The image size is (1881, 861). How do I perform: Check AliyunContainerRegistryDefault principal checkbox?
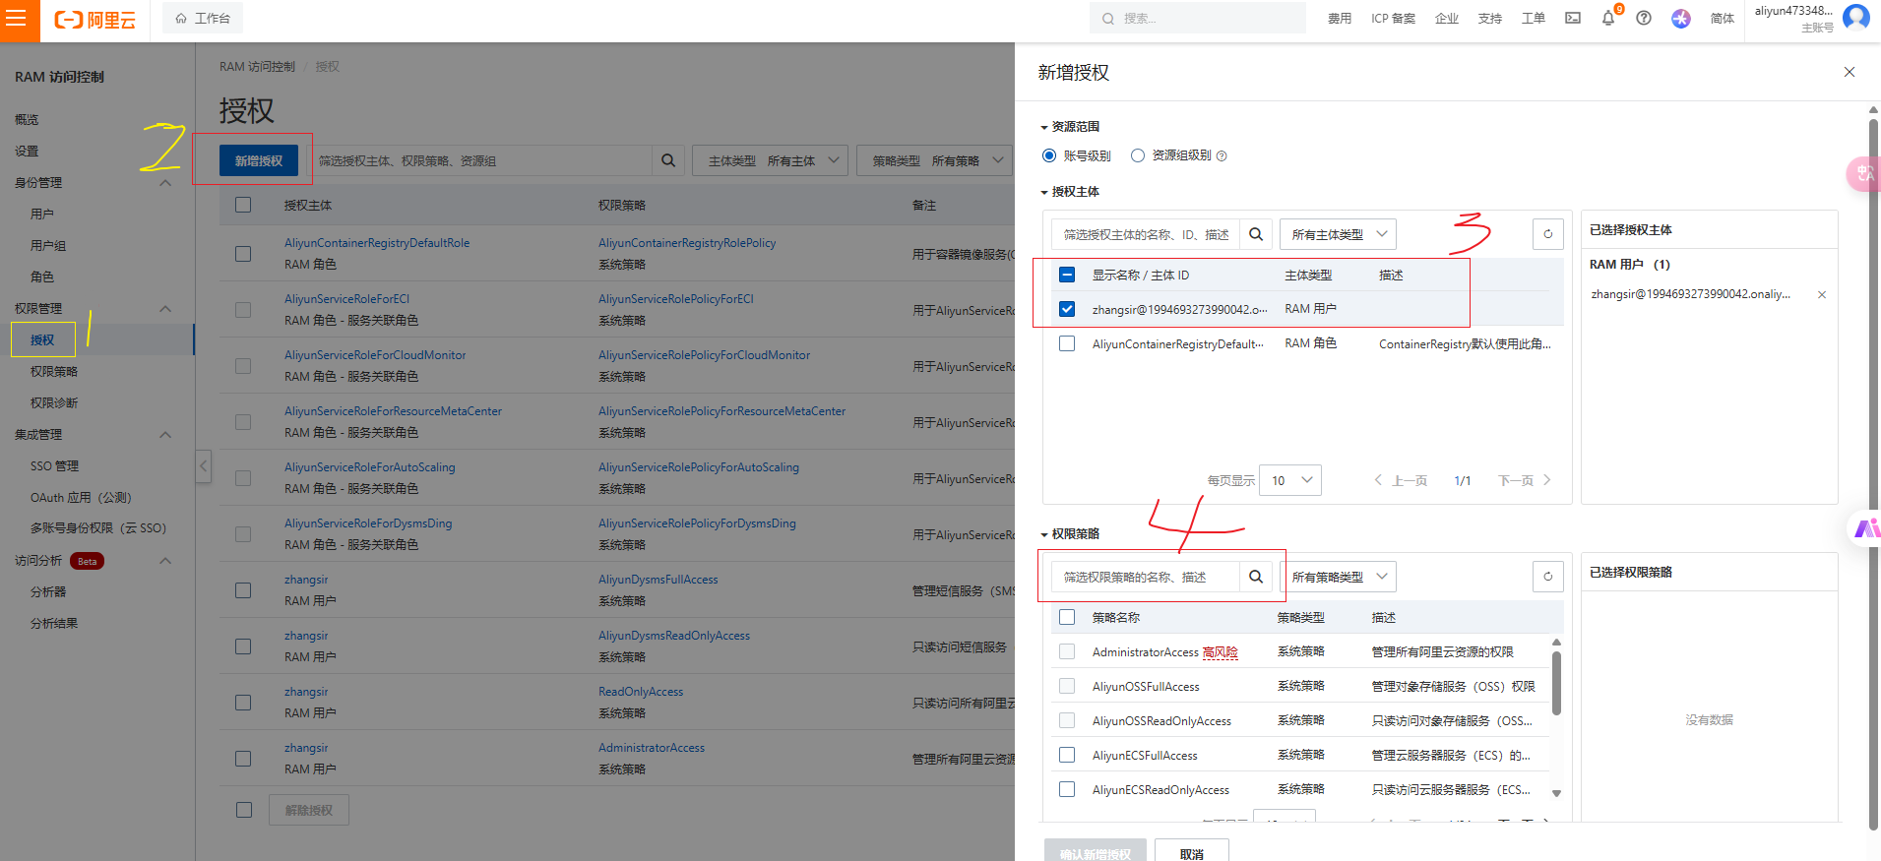click(x=1067, y=343)
